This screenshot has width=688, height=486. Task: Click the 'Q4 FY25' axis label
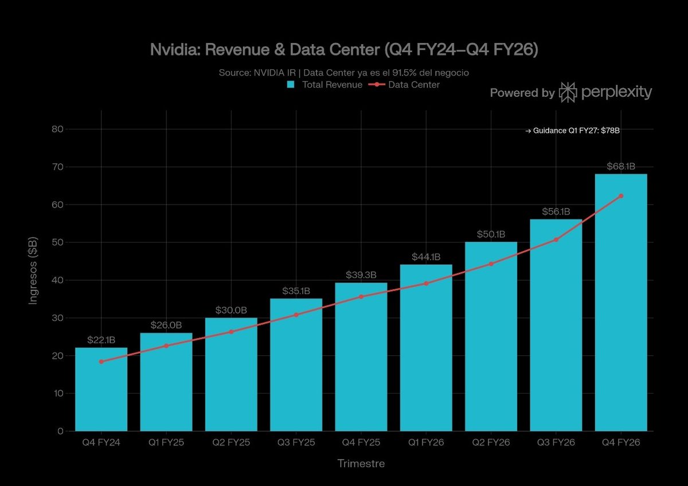[361, 443]
